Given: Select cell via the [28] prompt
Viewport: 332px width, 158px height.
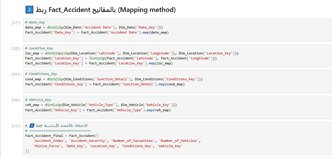Looking at the screenshot, I should coord(16,48).
